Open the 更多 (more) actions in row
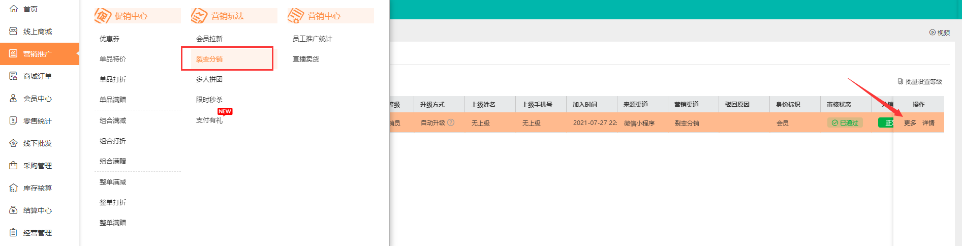This screenshot has height=246, width=962. [x=910, y=123]
